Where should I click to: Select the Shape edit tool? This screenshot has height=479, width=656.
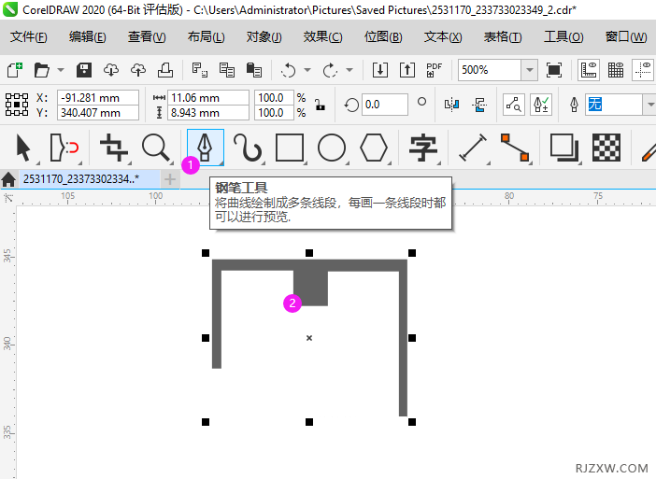click(64, 148)
